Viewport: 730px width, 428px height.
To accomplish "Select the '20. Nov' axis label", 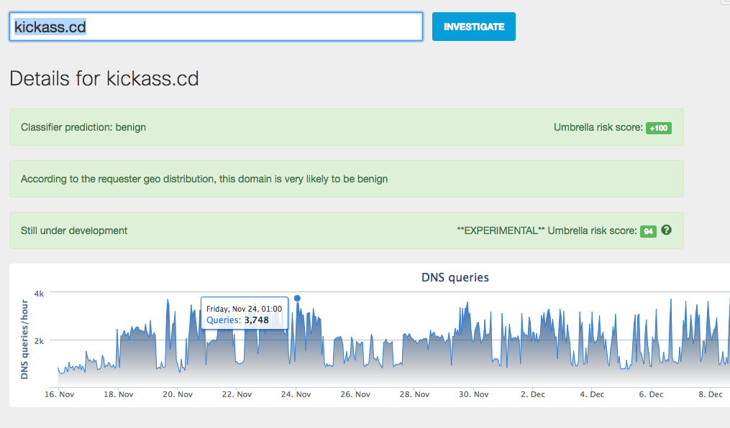I will [178, 394].
